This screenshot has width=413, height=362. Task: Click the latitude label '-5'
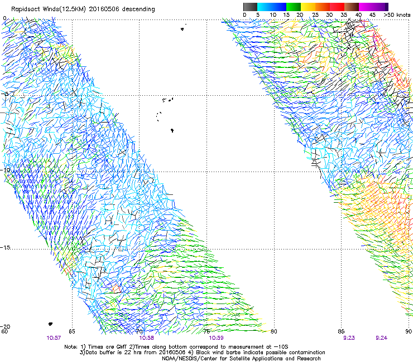4,94
